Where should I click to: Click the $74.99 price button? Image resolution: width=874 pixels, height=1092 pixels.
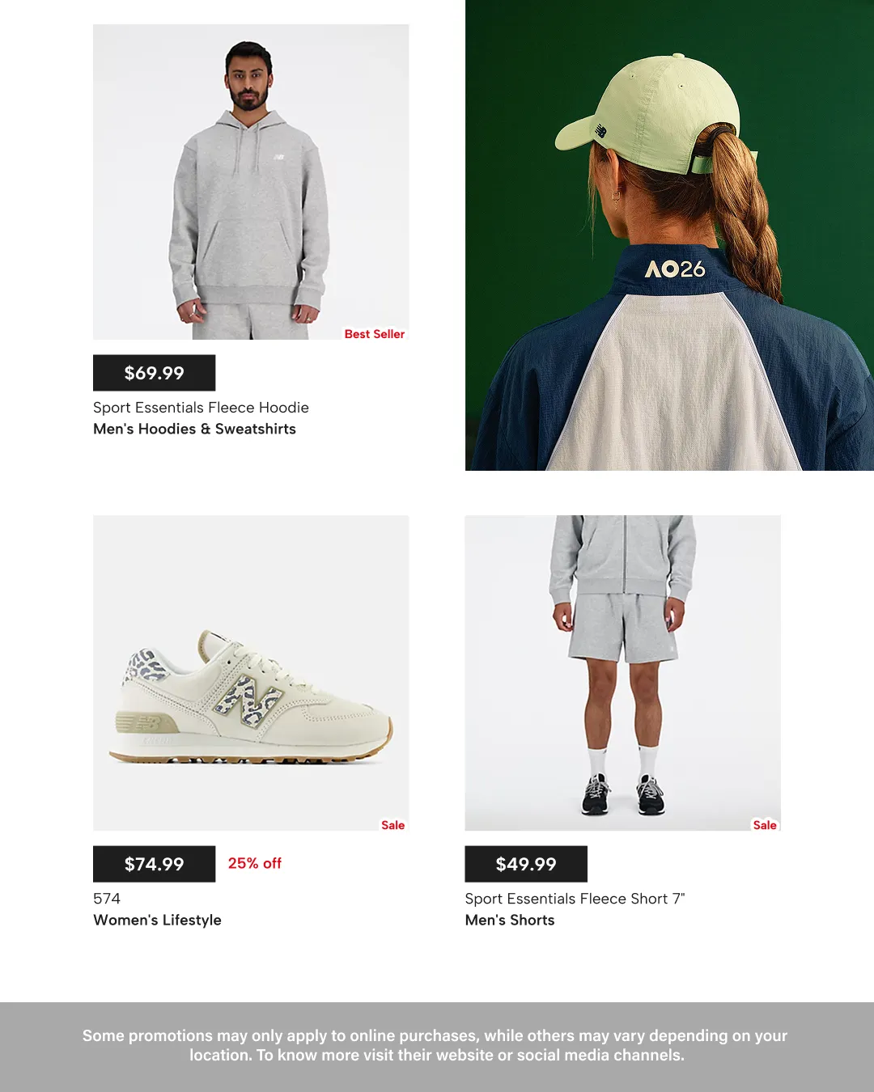click(x=154, y=864)
